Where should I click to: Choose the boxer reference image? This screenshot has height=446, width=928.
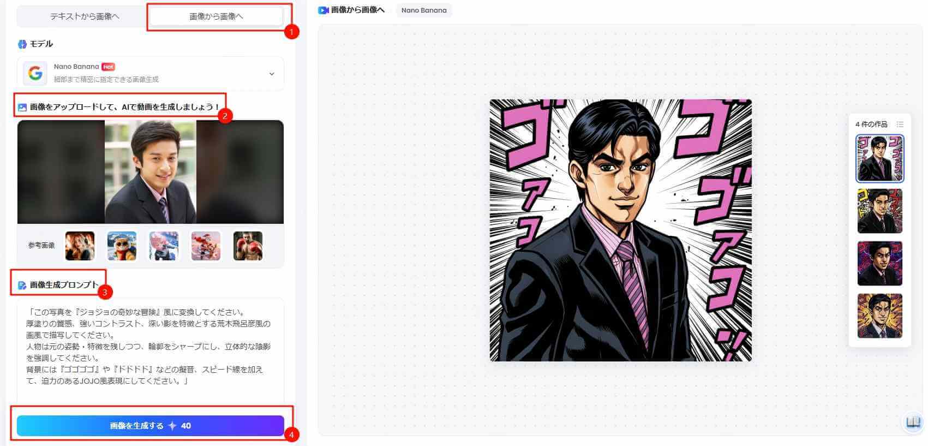tap(248, 246)
